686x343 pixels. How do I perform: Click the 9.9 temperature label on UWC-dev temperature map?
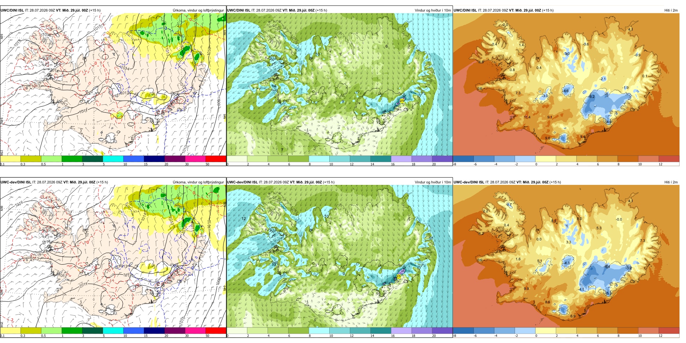[526, 289]
